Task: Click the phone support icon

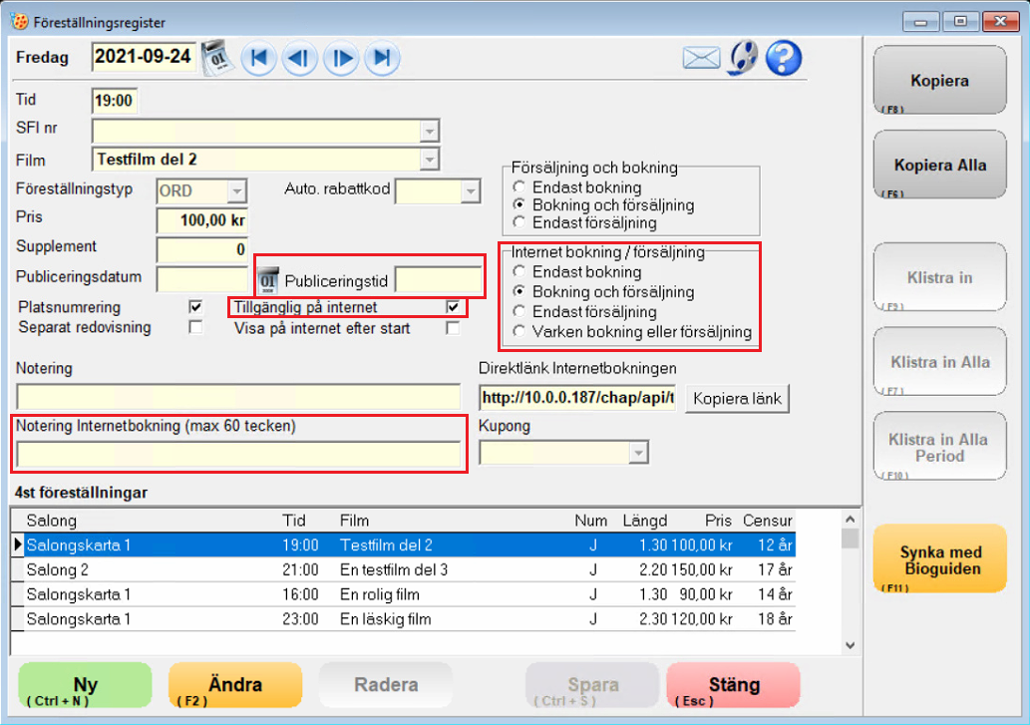Action: pos(743,58)
